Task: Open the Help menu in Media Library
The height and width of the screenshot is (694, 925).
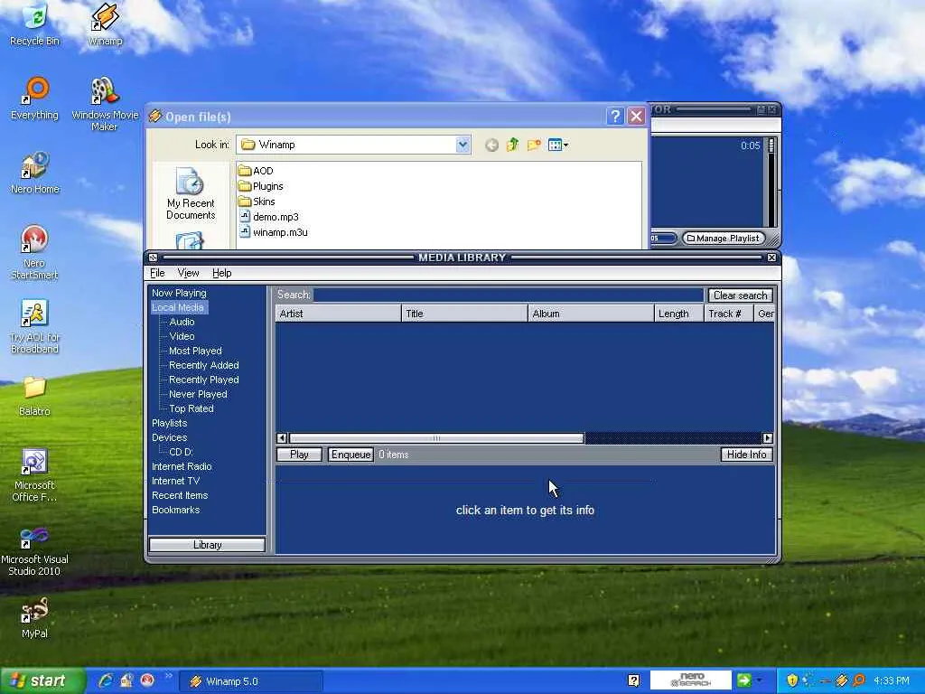Action: pyautogui.click(x=222, y=273)
